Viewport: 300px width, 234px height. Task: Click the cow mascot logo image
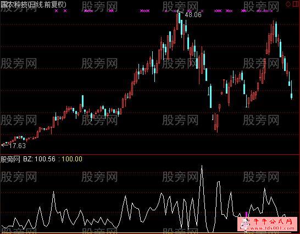[x=245, y=224]
